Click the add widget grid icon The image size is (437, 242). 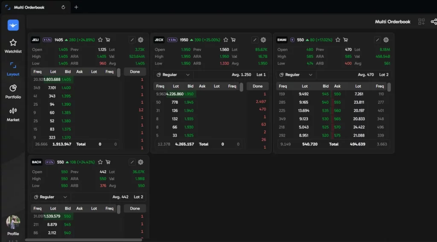point(421,22)
